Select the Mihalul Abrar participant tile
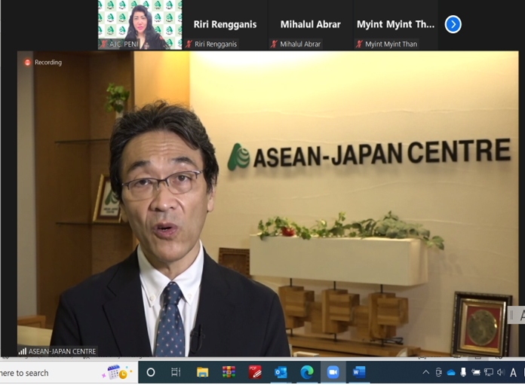 tap(310, 25)
